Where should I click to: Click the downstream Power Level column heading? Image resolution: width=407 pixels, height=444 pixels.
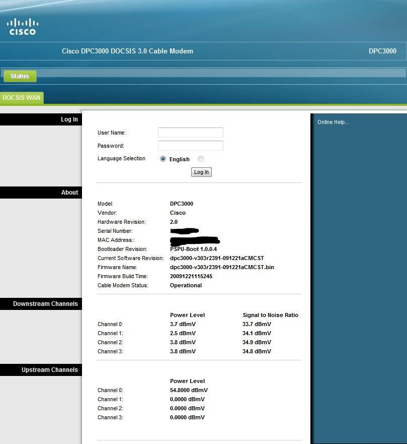[x=187, y=315]
